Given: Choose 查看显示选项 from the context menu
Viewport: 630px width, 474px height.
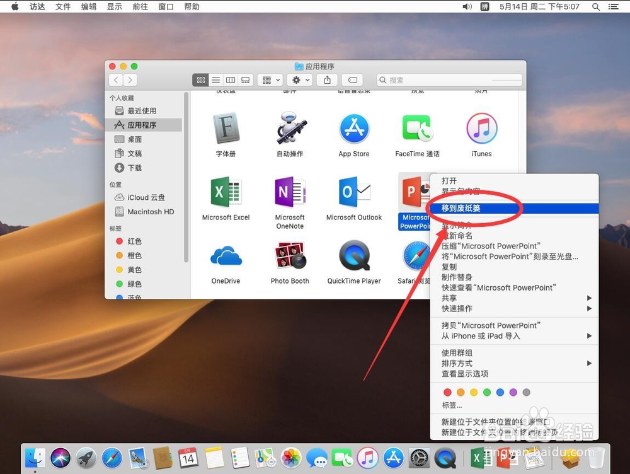Looking at the screenshot, I should (x=514, y=374).
